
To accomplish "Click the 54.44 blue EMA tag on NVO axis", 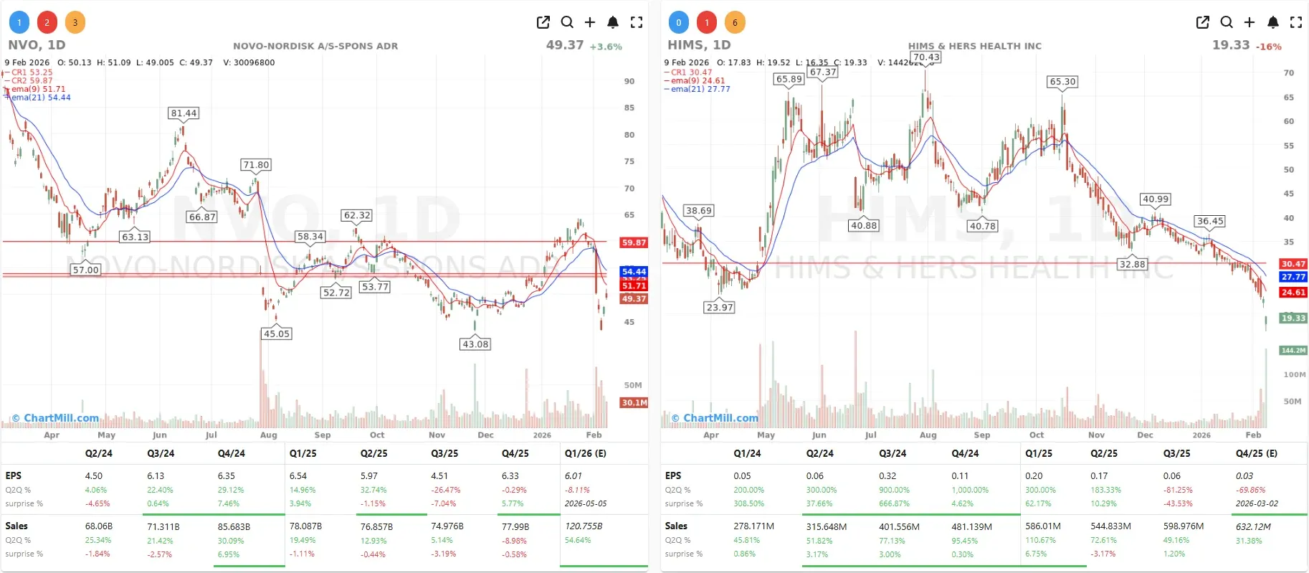I will tap(634, 272).
